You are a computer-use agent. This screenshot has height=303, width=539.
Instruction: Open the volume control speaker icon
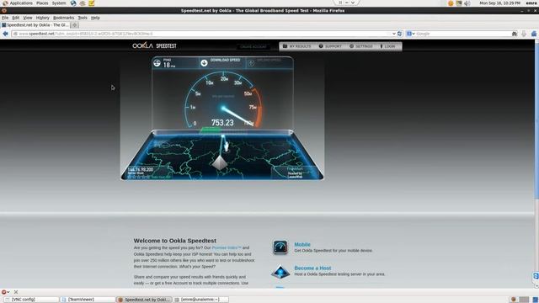tap(467, 3)
